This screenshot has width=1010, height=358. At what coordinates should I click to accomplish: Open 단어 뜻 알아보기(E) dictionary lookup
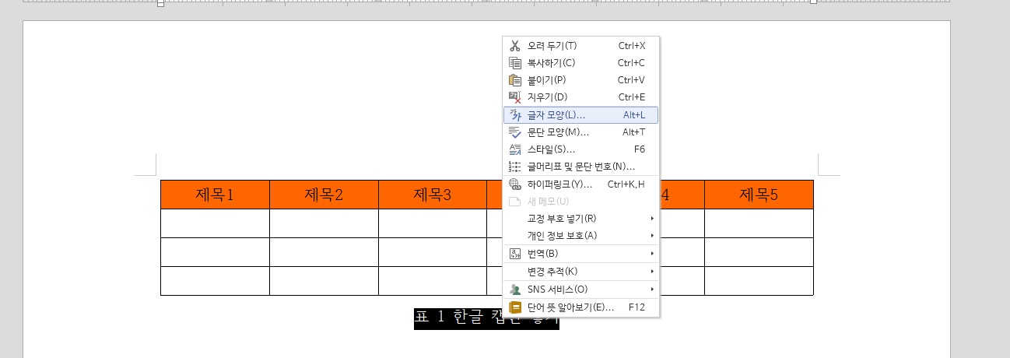coord(580,307)
